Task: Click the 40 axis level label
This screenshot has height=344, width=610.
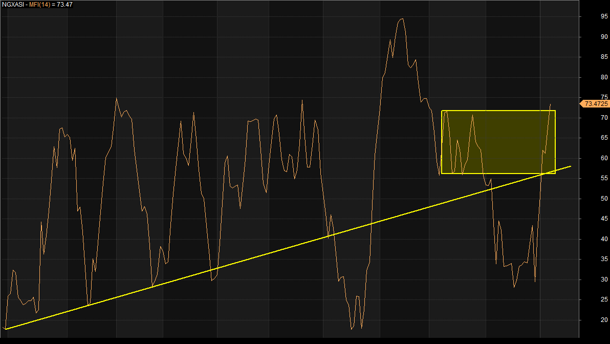Action: point(604,239)
